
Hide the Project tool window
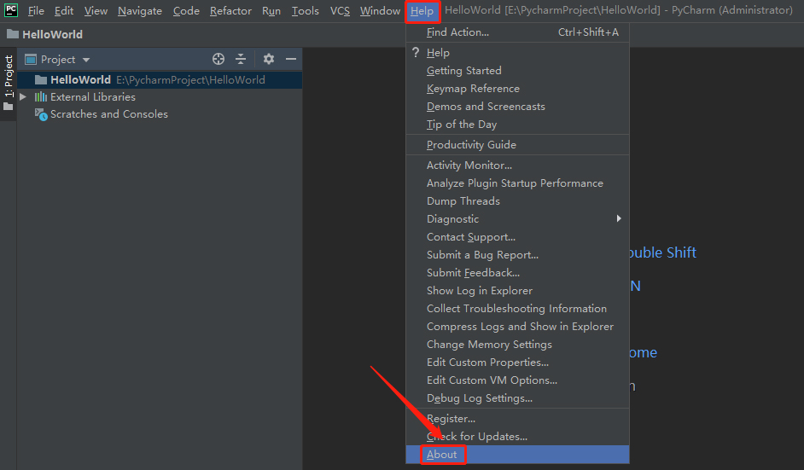pos(291,59)
